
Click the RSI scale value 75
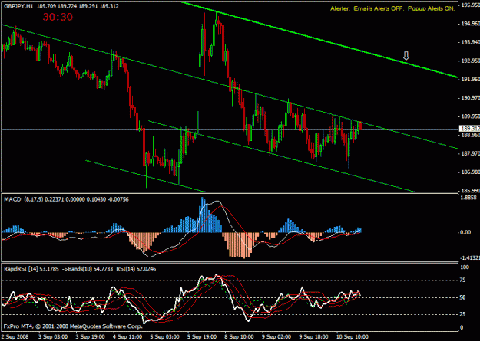click(x=464, y=280)
